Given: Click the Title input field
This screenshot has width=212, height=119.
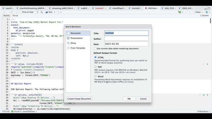Looking at the screenshot, I should point(127,33).
